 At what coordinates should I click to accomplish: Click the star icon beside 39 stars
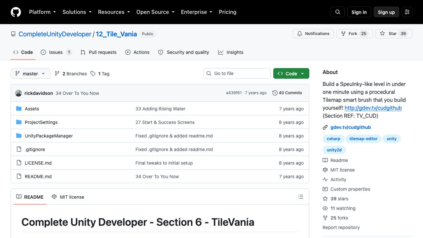(325, 199)
